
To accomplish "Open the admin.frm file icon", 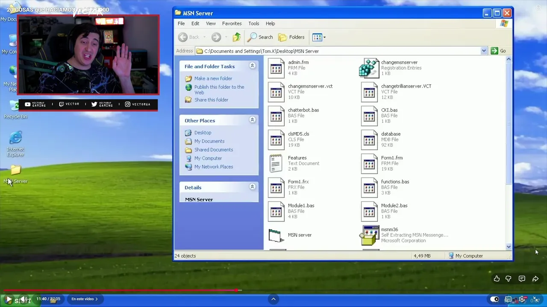I will [x=276, y=68].
